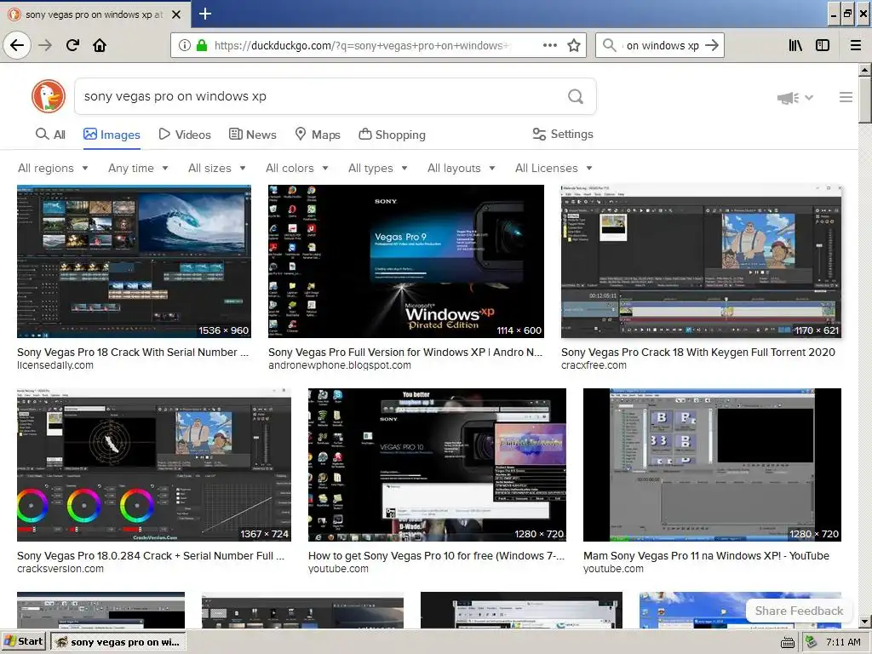Click the 7:11 AM taskbar clock
The height and width of the screenshot is (654, 872).
843,642
